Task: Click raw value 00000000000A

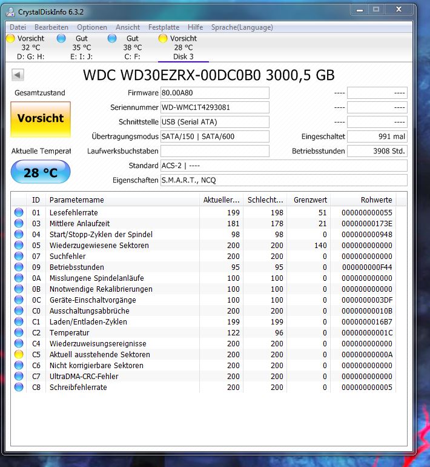Action: tap(367, 355)
